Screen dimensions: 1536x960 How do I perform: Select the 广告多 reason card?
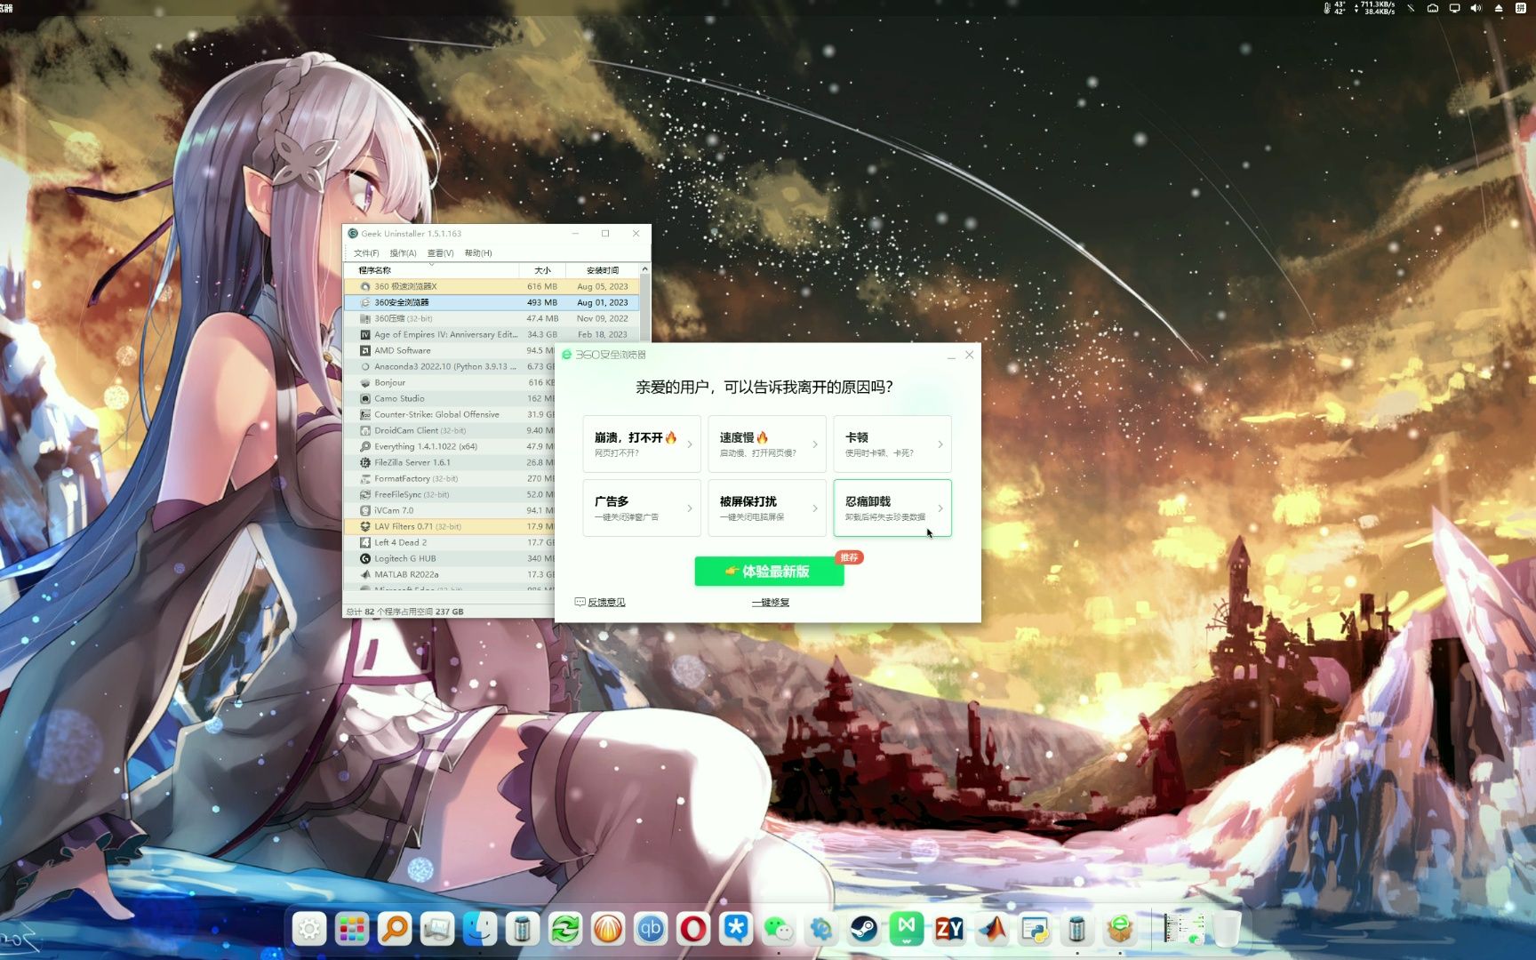point(642,508)
